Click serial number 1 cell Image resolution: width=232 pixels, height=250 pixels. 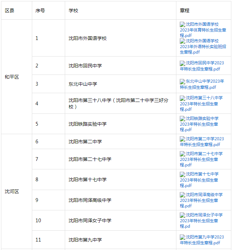point(49,38)
